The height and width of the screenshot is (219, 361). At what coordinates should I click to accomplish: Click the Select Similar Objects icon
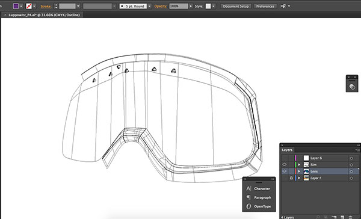[283, 6]
